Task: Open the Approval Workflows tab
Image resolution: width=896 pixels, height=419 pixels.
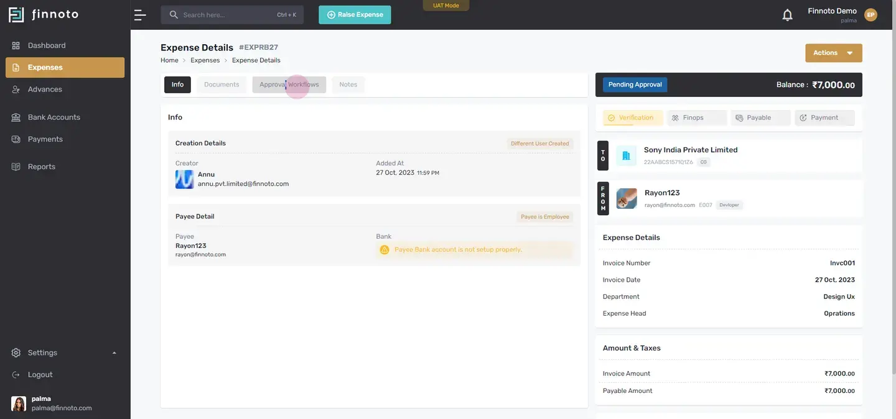Action: pos(289,85)
